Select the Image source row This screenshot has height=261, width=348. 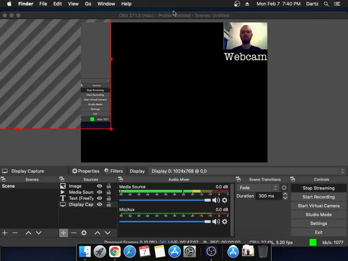pyautogui.click(x=88, y=186)
